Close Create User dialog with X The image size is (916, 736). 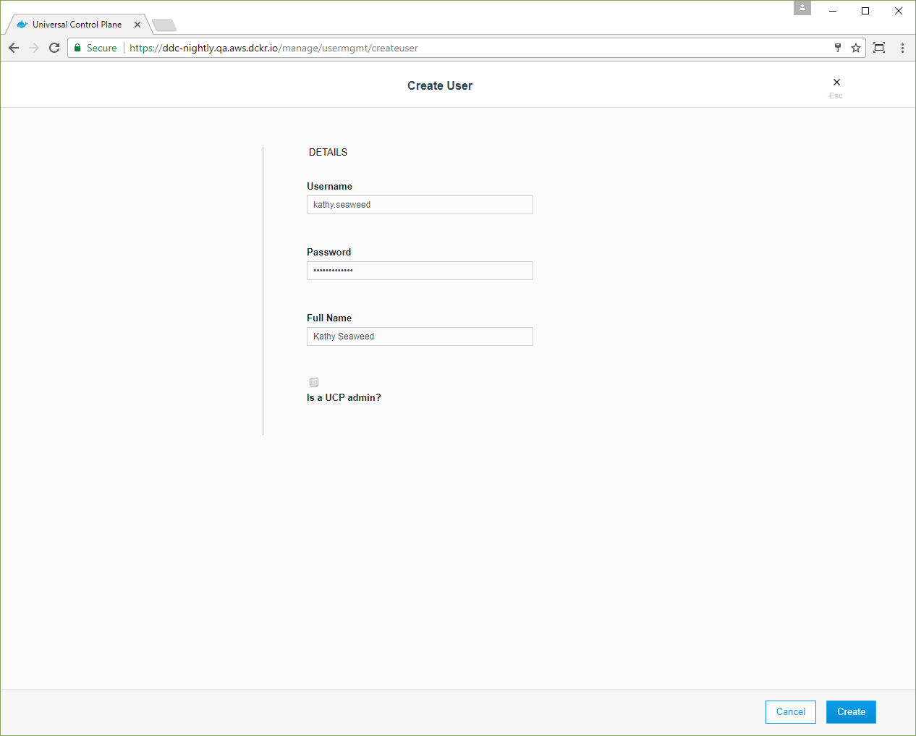[836, 83]
